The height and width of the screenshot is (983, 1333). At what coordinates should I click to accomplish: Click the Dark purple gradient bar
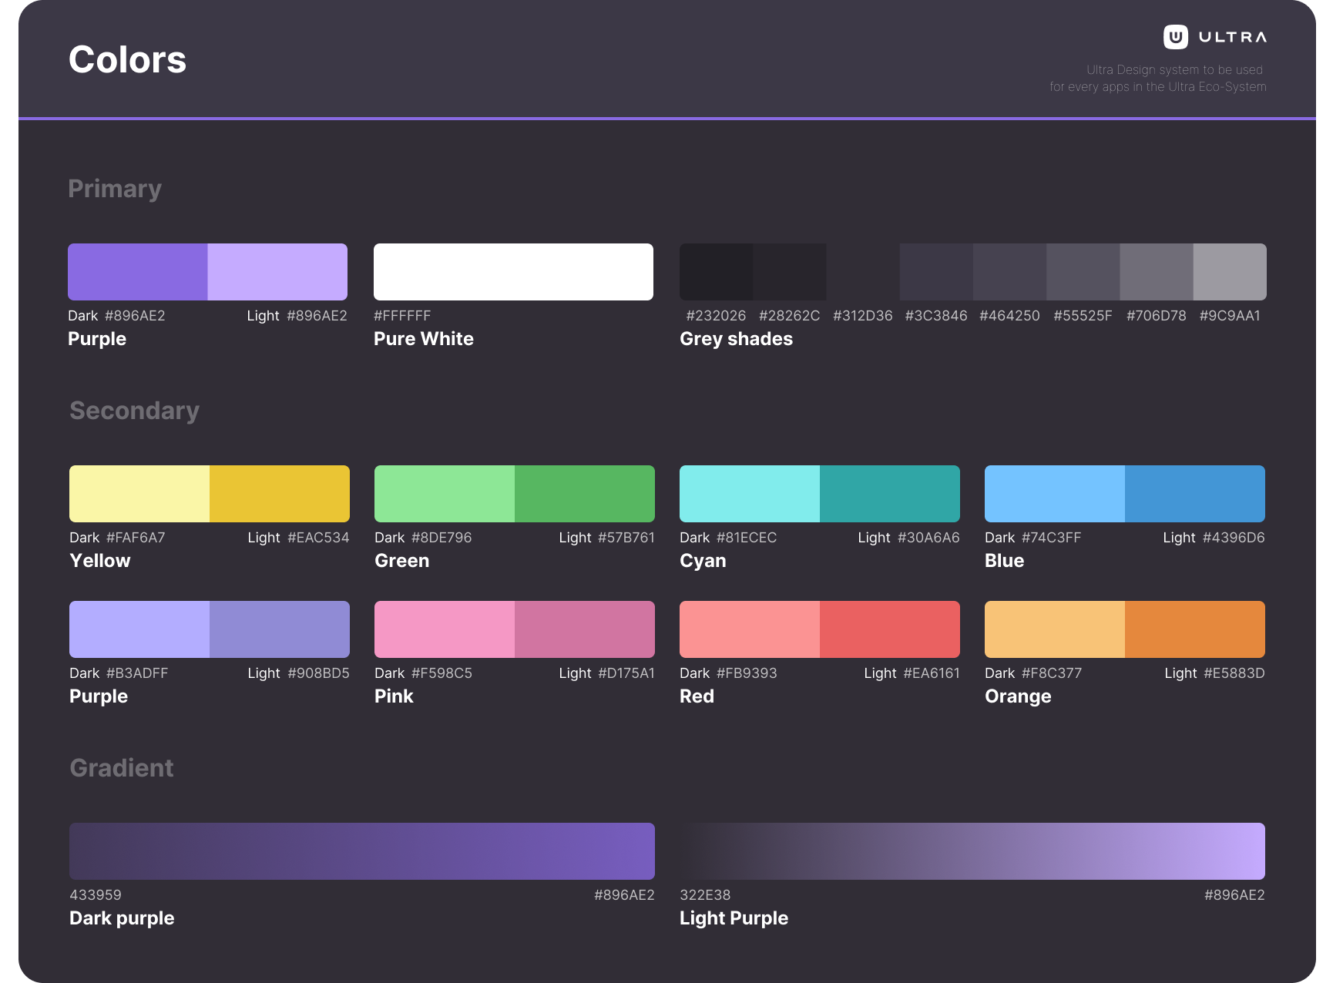(x=362, y=851)
